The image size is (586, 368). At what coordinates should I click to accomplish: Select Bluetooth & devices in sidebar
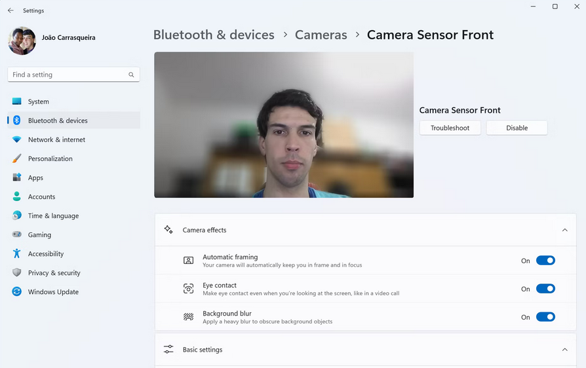[x=73, y=120]
